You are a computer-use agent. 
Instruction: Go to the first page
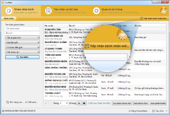[46, 103]
